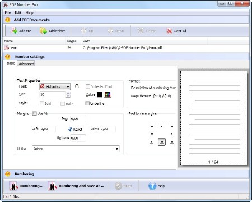Click the '1 / 24' preview page number
Image resolution: width=252 pixels, height=202 pixels.
(x=213, y=162)
